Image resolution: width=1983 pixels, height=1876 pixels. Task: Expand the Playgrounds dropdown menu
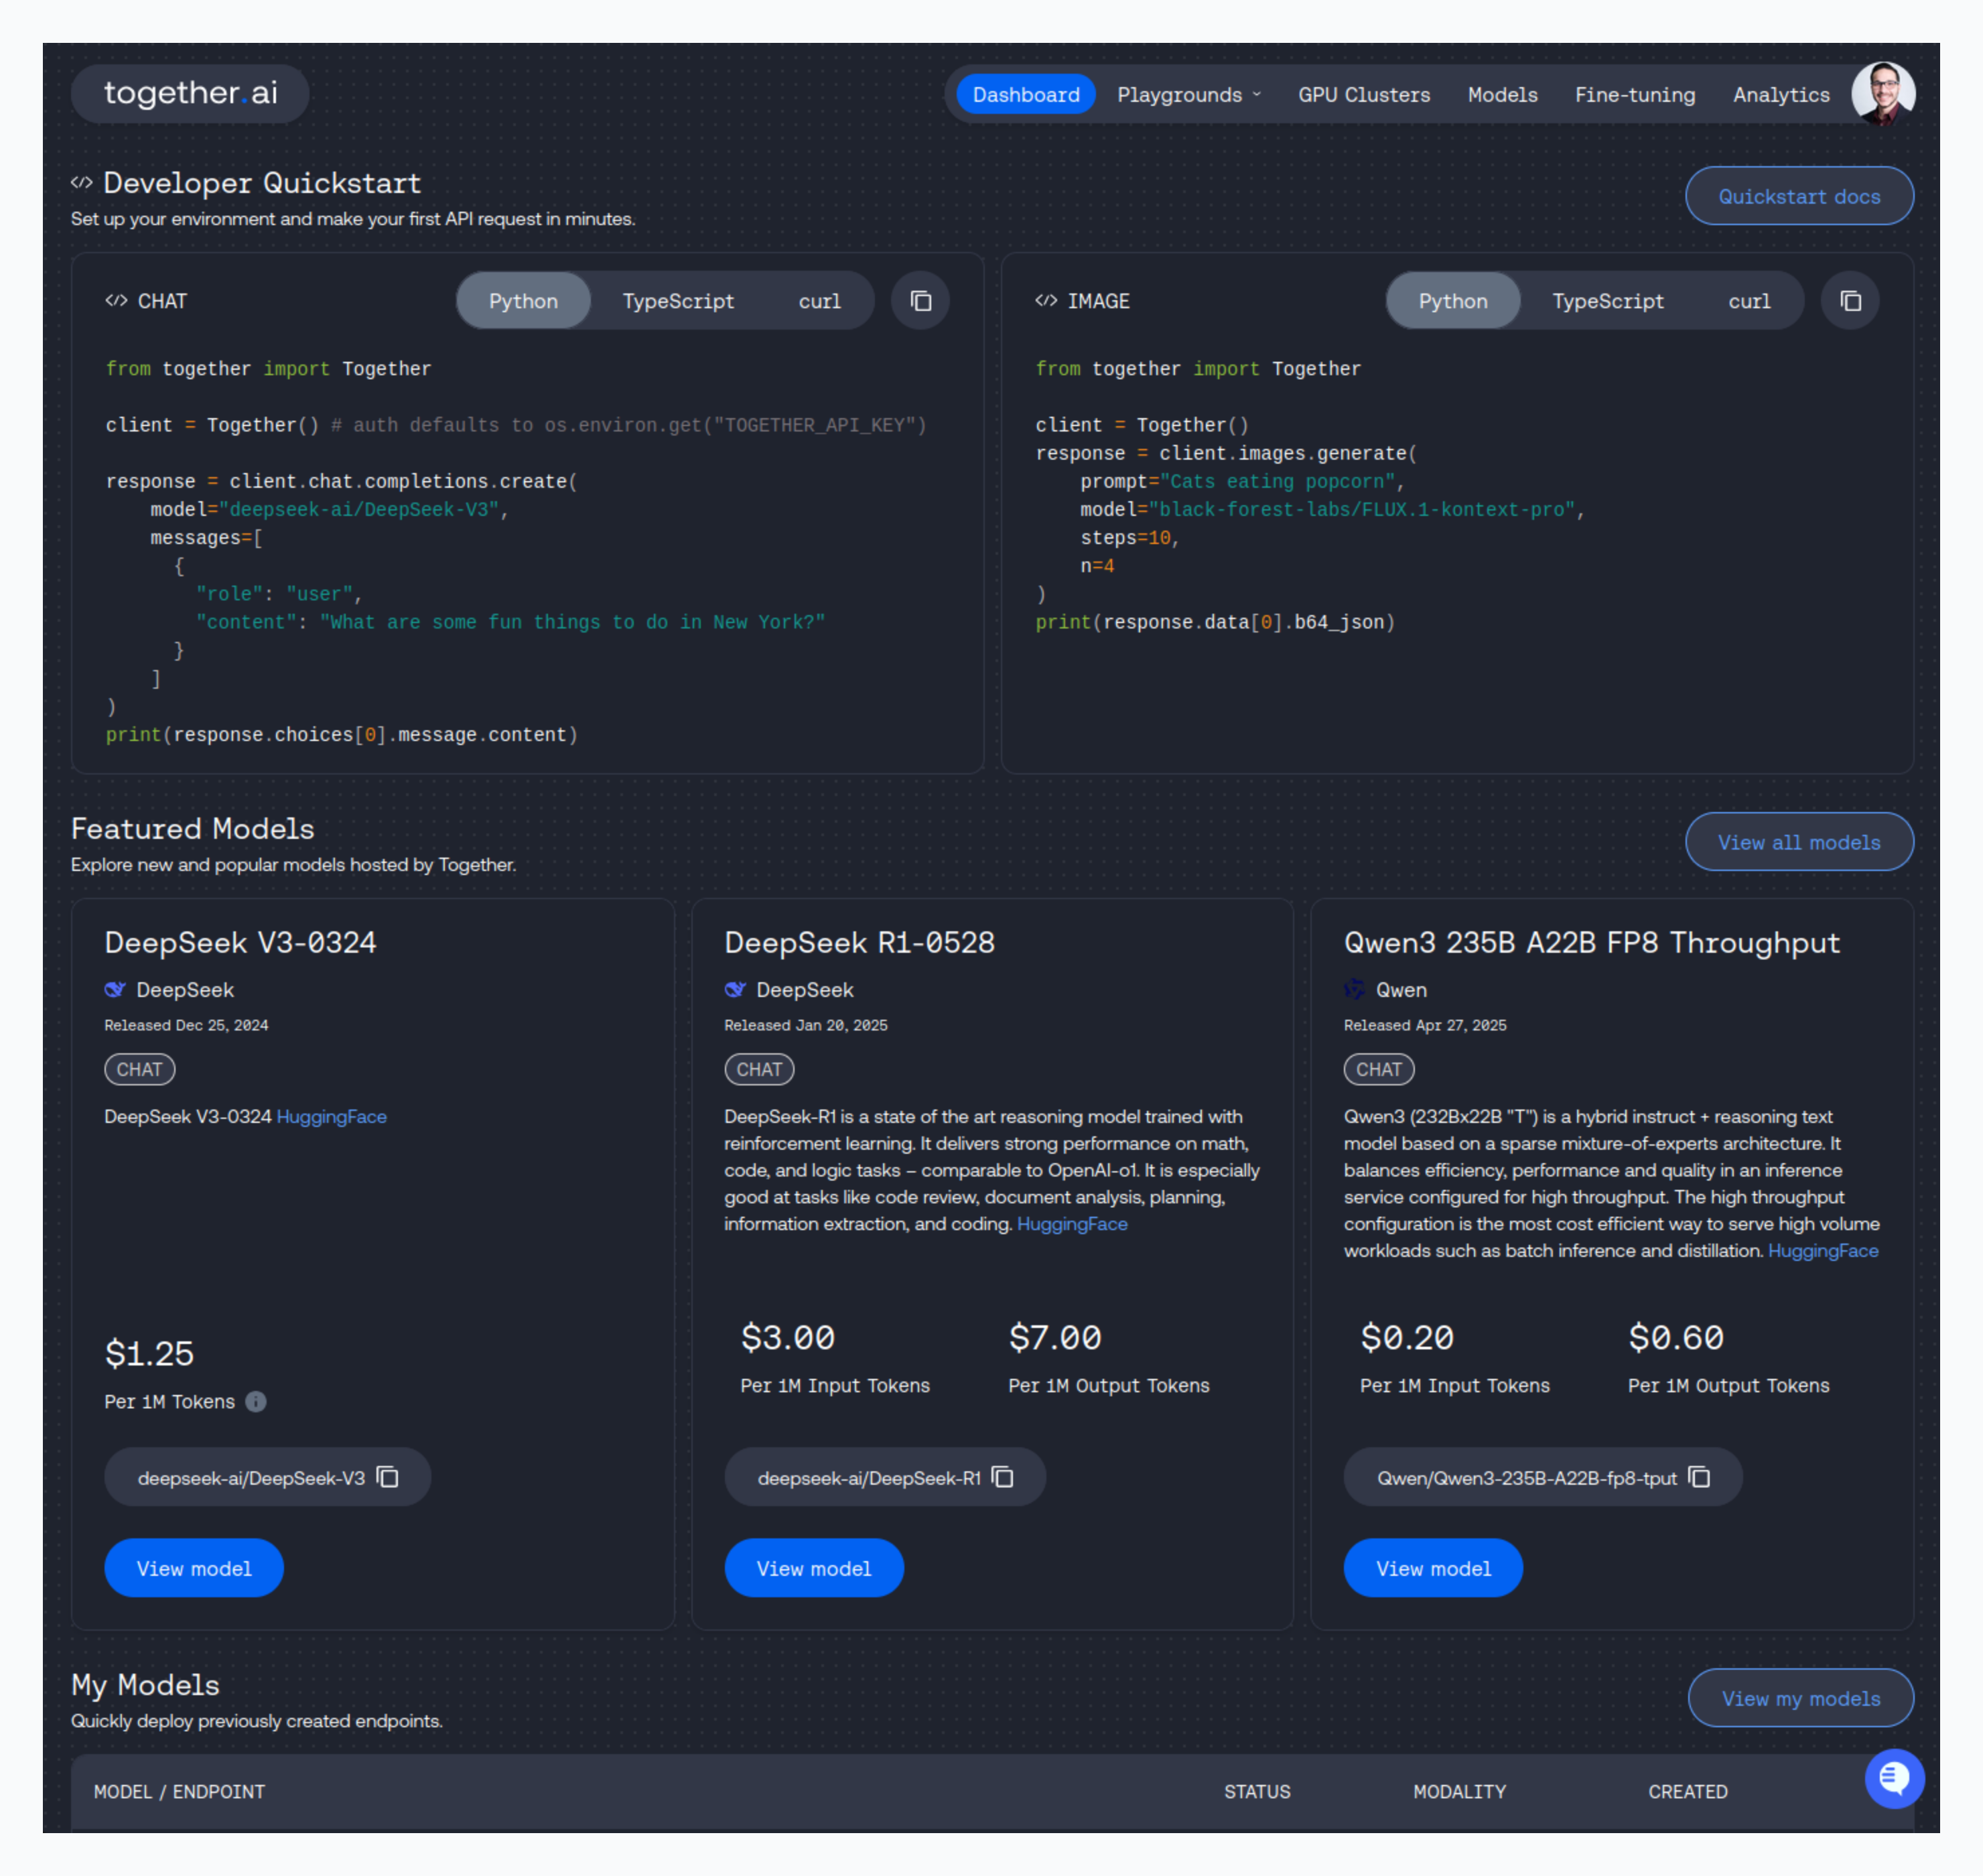(x=1188, y=95)
